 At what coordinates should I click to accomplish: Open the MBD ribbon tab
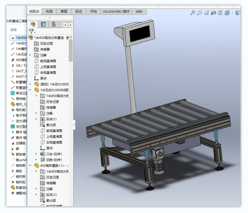(x=139, y=12)
